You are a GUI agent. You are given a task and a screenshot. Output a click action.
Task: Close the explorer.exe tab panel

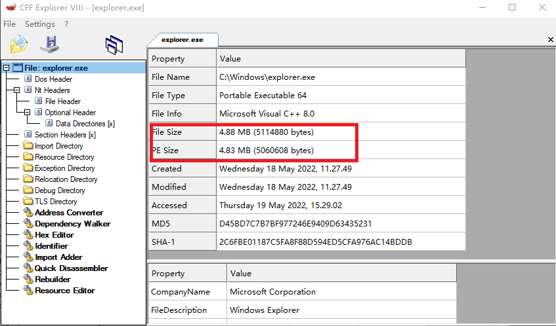[x=550, y=40]
